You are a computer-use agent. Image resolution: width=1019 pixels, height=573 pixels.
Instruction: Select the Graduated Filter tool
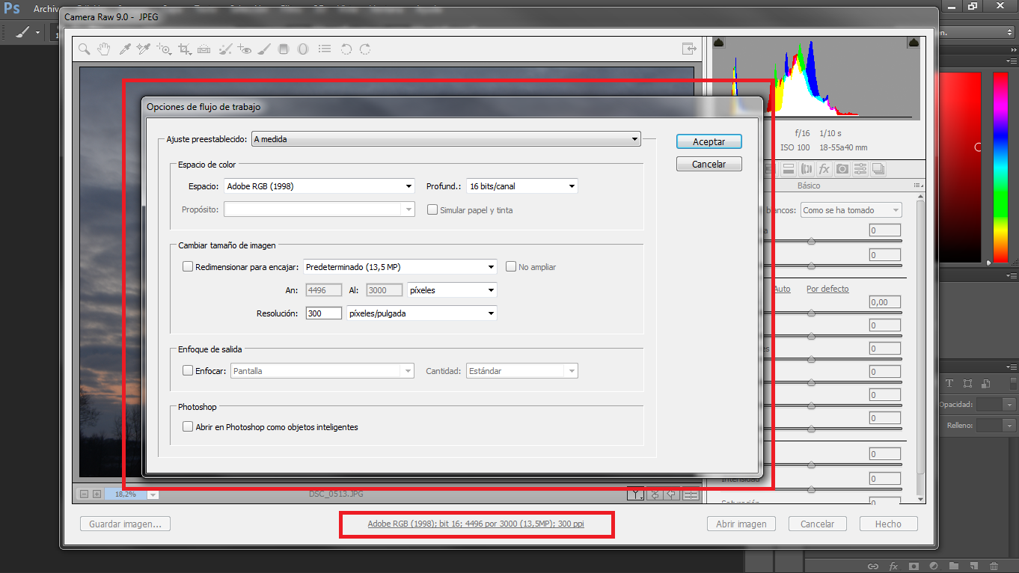click(283, 49)
